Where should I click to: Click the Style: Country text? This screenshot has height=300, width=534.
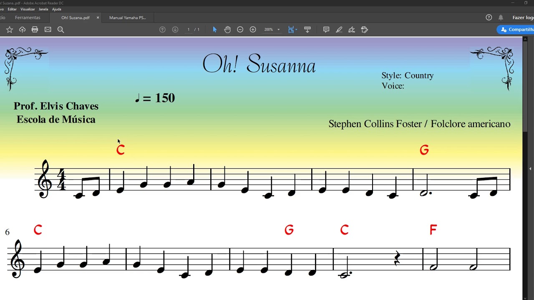[408, 75]
